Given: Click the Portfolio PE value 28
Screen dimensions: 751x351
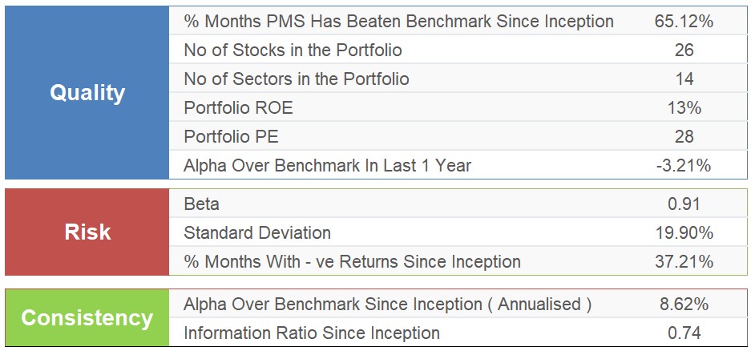Looking at the screenshot, I should click(684, 136).
